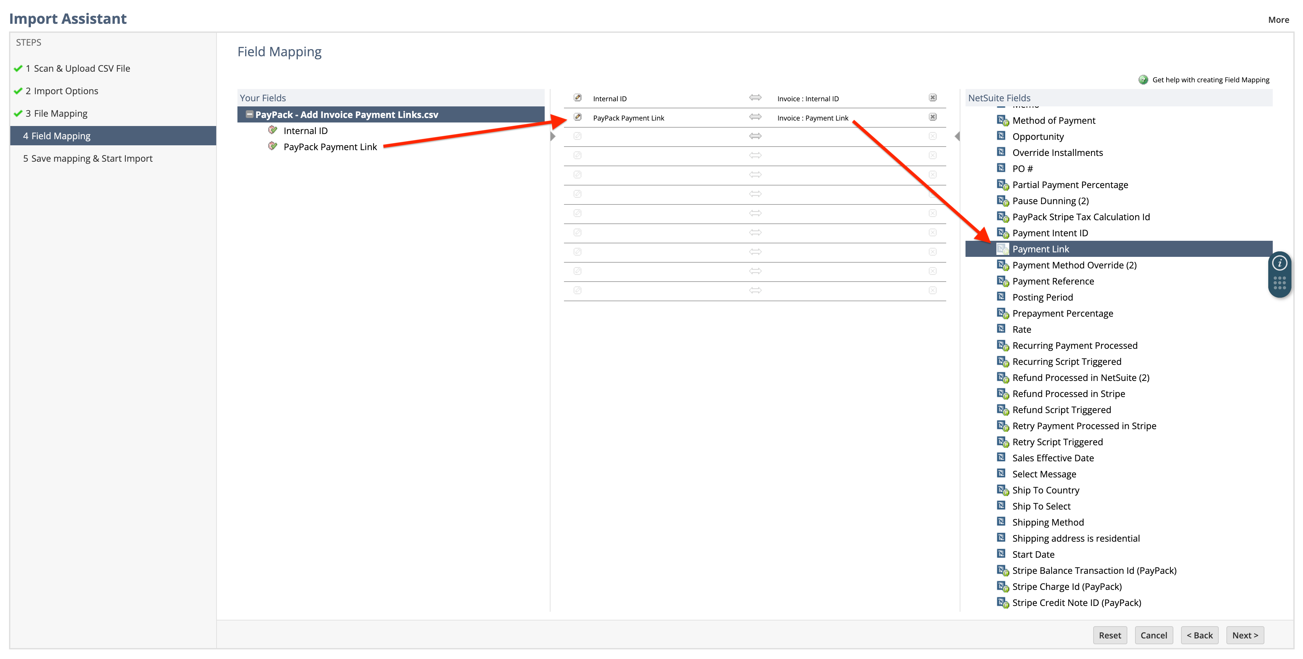Click the field icon beside Payment Link in NetSuite Fields
This screenshot has width=1303, height=659.
click(1003, 248)
